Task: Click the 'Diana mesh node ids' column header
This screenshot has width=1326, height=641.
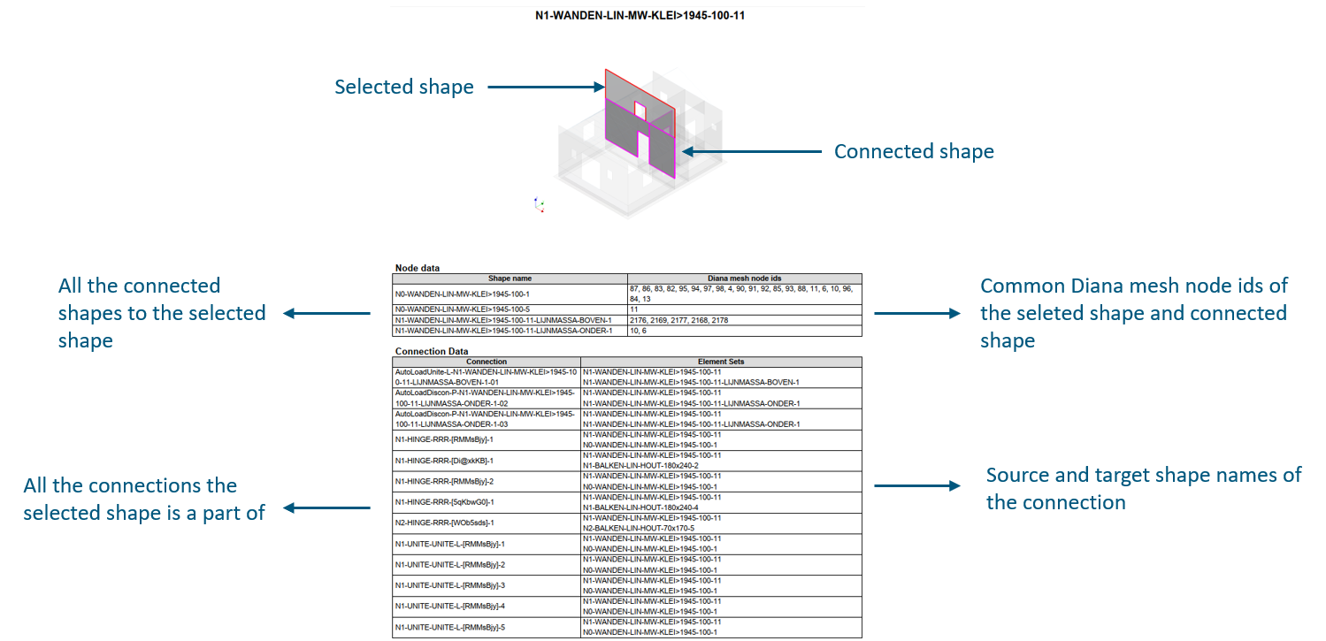Action: coord(744,278)
